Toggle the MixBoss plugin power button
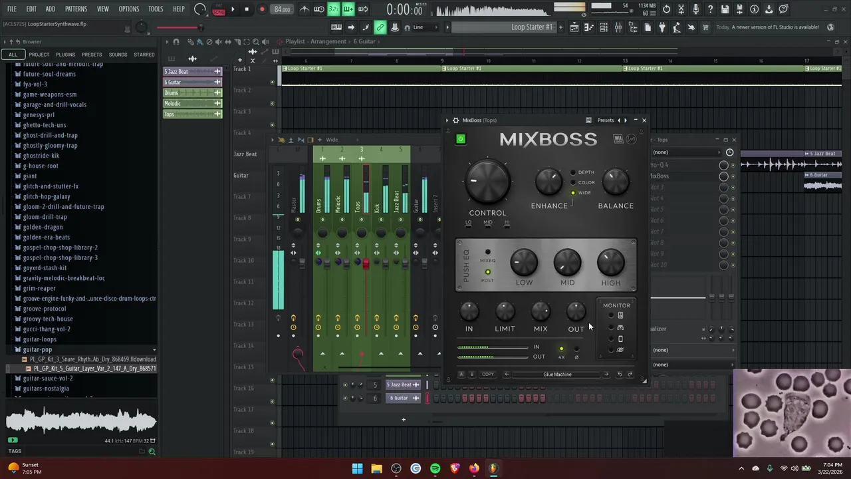The image size is (851, 479). point(461,139)
